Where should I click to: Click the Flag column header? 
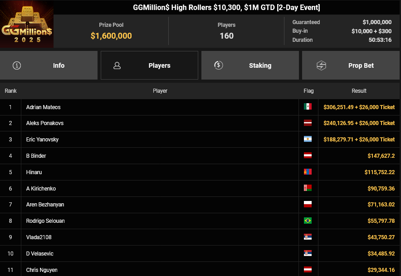click(308, 91)
